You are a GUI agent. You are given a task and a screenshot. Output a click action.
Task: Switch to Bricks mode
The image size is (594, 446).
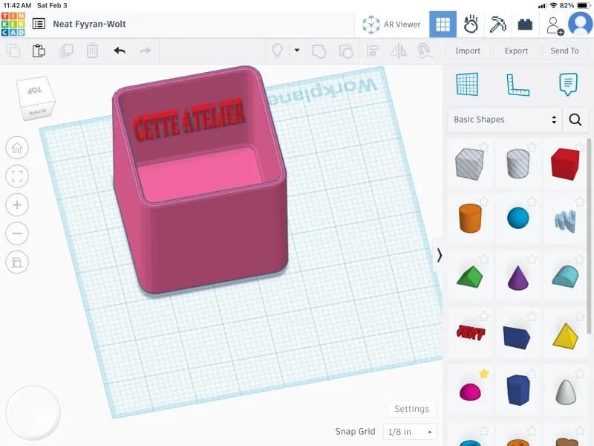(525, 25)
